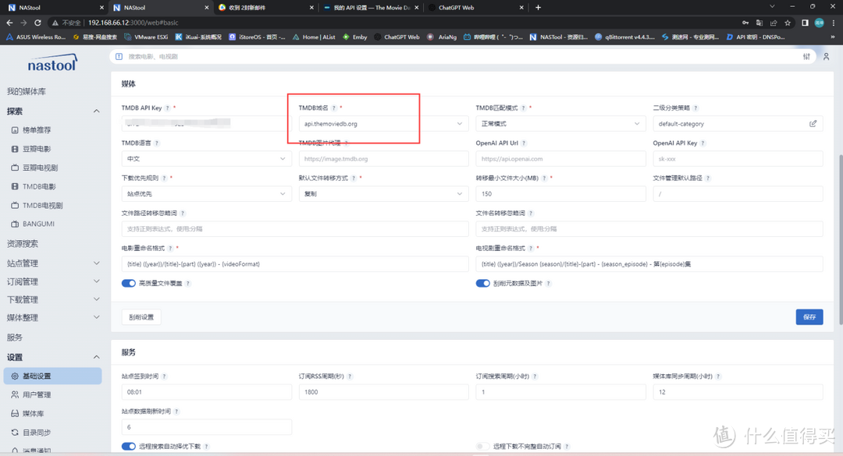Toggle 远程搜索自动择优下载 switch
843x456 pixels.
pos(129,447)
